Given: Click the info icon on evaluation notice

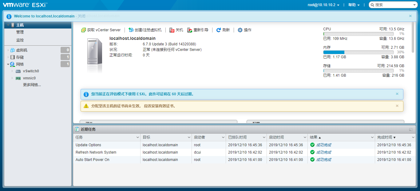Looking at the screenshot, I should tap(86, 94).
